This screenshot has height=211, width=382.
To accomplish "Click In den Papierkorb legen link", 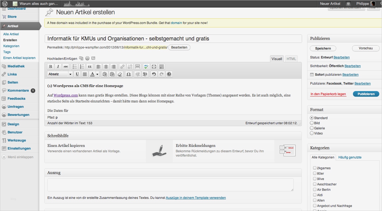I will [x=328, y=94].
